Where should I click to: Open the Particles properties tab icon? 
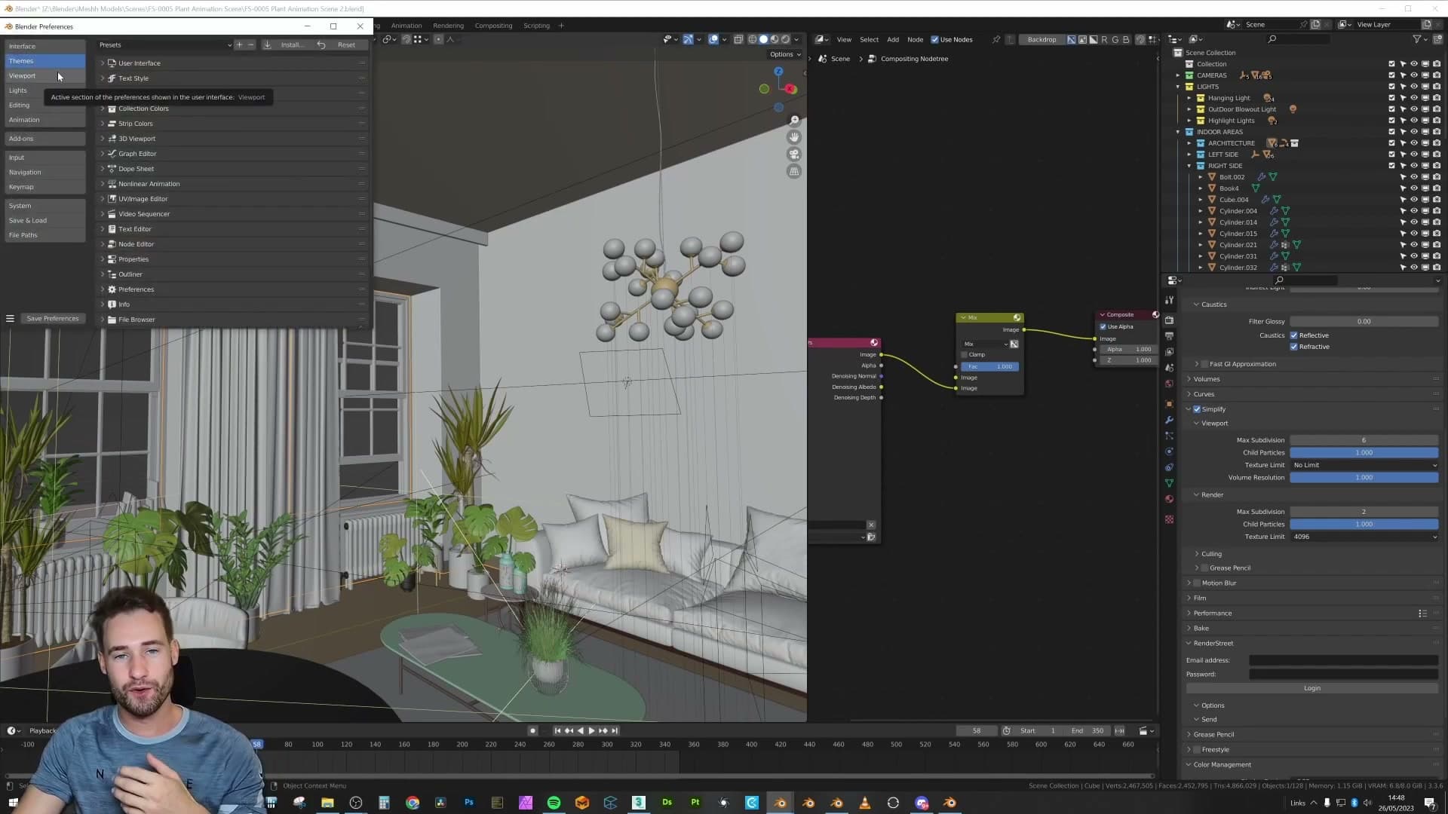coord(1169,436)
